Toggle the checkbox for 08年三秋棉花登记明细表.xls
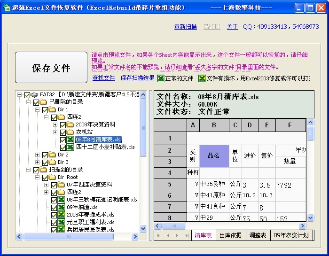The height and width of the screenshot is (256, 329). (54, 200)
